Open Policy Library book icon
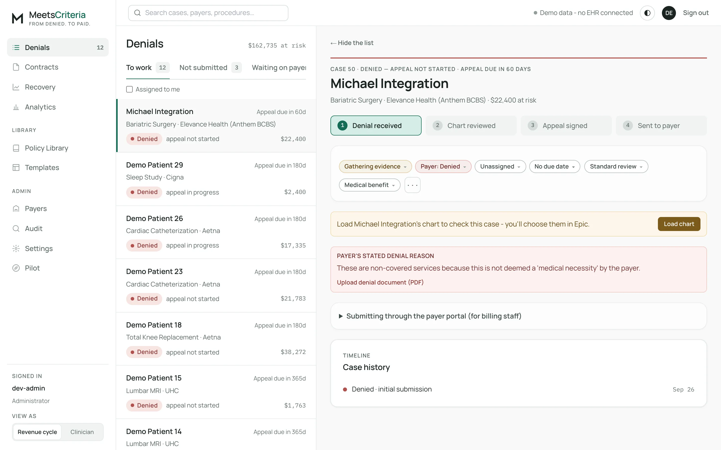The image size is (721, 450). (x=16, y=148)
